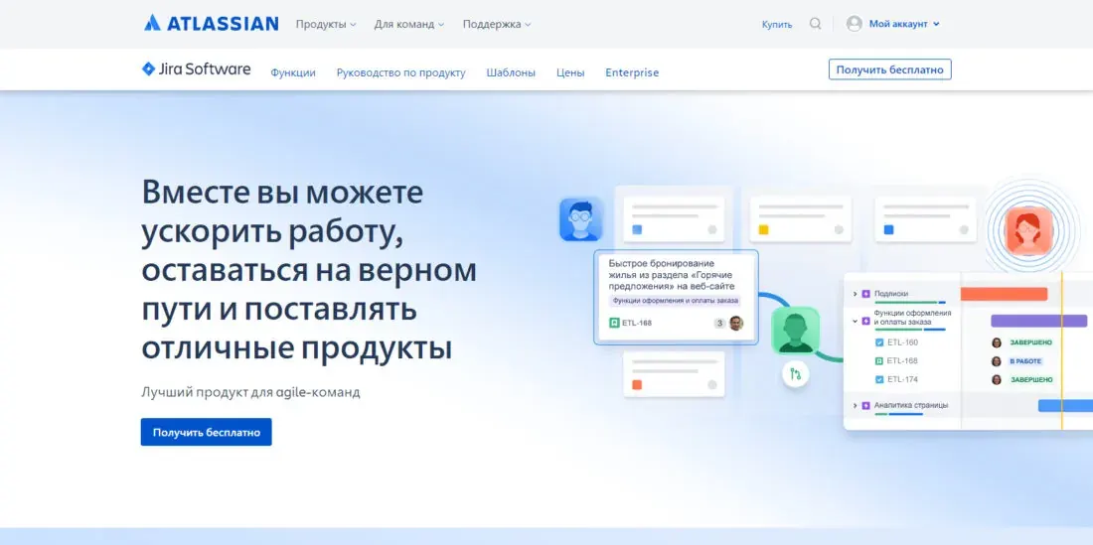The height and width of the screenshot is (545, 1093).
Task: Expand the Мой аккаунт dropdown
Action: (904, 24)
